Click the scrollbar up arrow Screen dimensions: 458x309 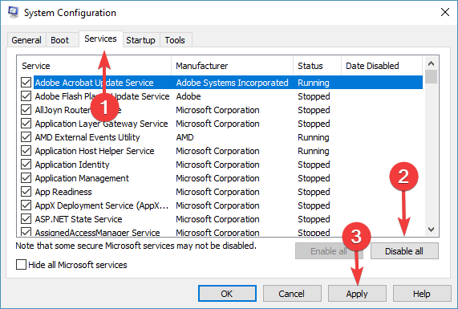pyautogui.click(x=431, y=63)
